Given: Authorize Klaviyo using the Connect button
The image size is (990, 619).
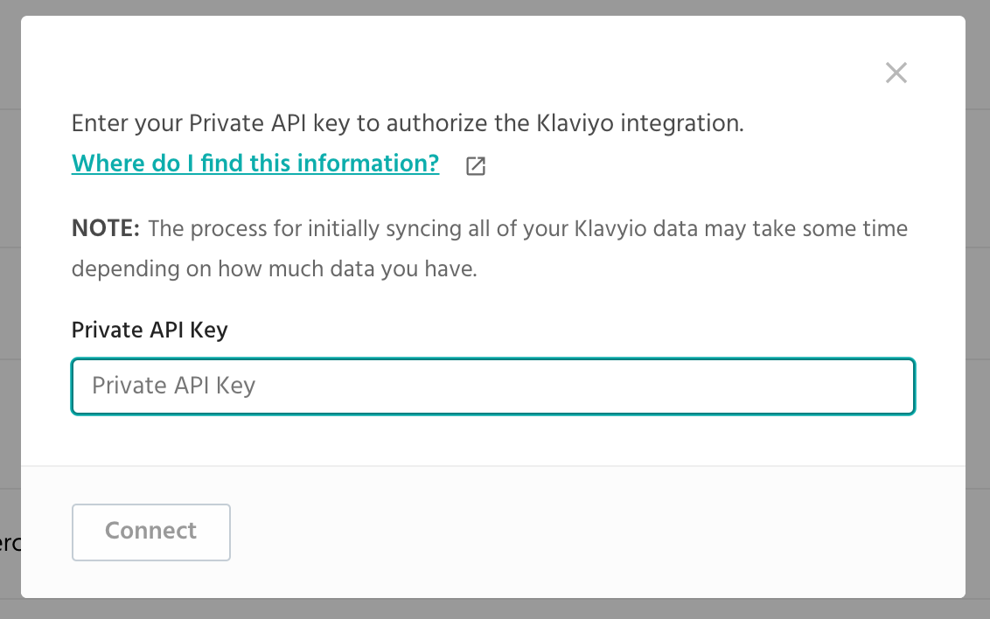Looking at the screenshot, I should [x=151, y=532].
